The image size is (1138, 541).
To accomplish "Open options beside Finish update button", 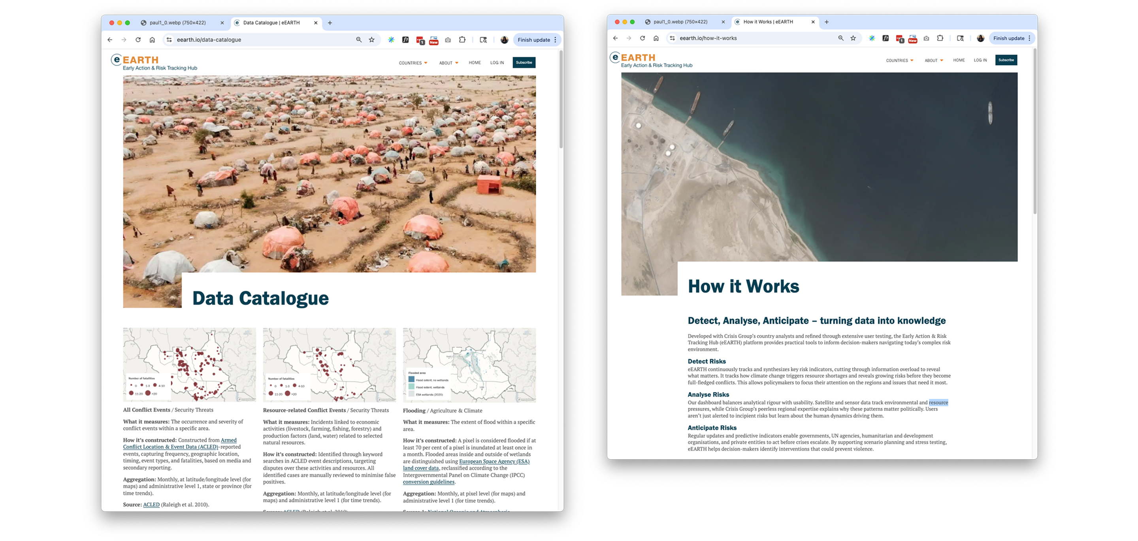I will (x=555, y=40).
